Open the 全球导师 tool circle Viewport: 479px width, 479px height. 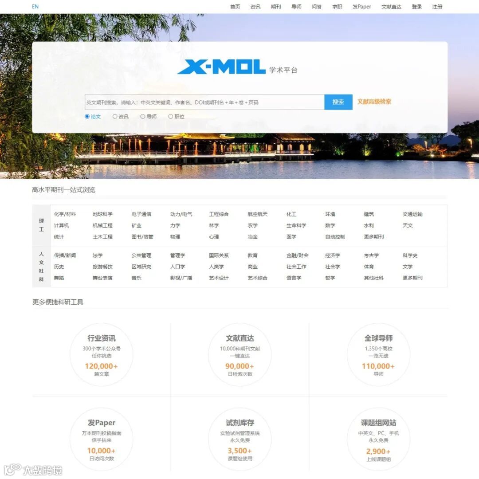(x=378, y=355)
